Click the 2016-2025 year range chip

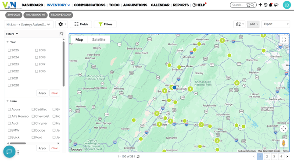14,15
